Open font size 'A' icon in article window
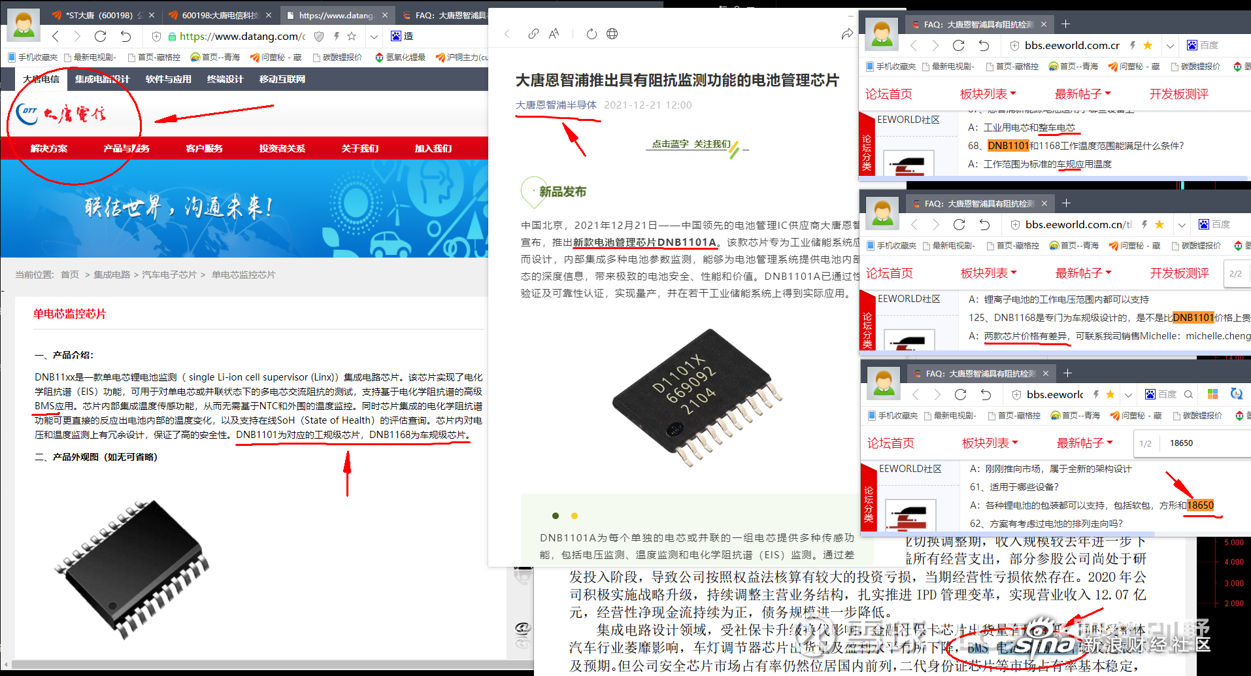This screenshot has width=1251, height=676. (x=554, y=34)
